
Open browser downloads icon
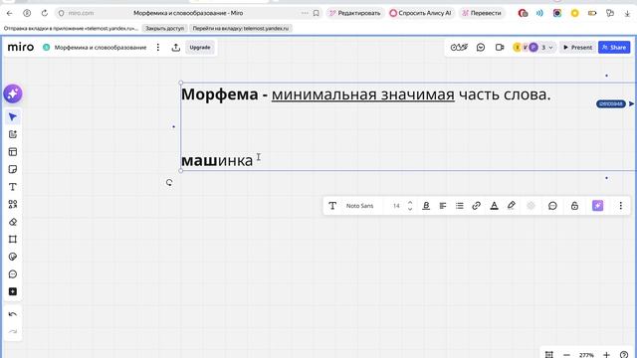coord(627,13)
